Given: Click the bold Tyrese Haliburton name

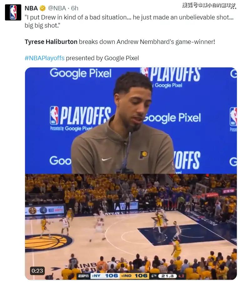Looking at the screenshot, I should pos(51,42).
